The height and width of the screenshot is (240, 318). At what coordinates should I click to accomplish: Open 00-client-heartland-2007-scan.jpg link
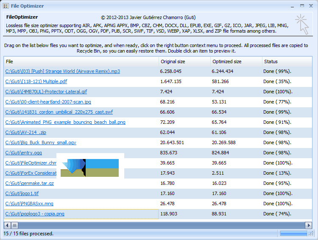(48, 102)
